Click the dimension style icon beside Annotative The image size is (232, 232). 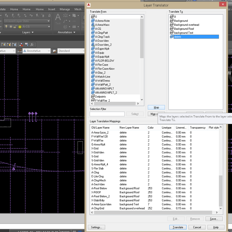[20, 51]
